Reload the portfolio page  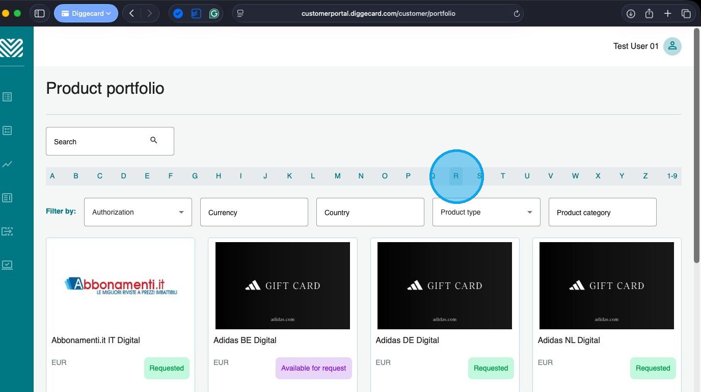coord(517,14)
